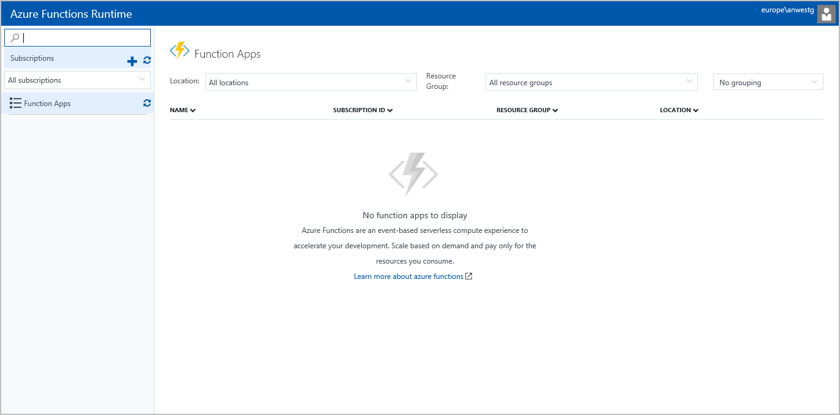Sort by the RESOURCE GROUP column header
This screenshot has width=840, height=415.
[527, 110]
